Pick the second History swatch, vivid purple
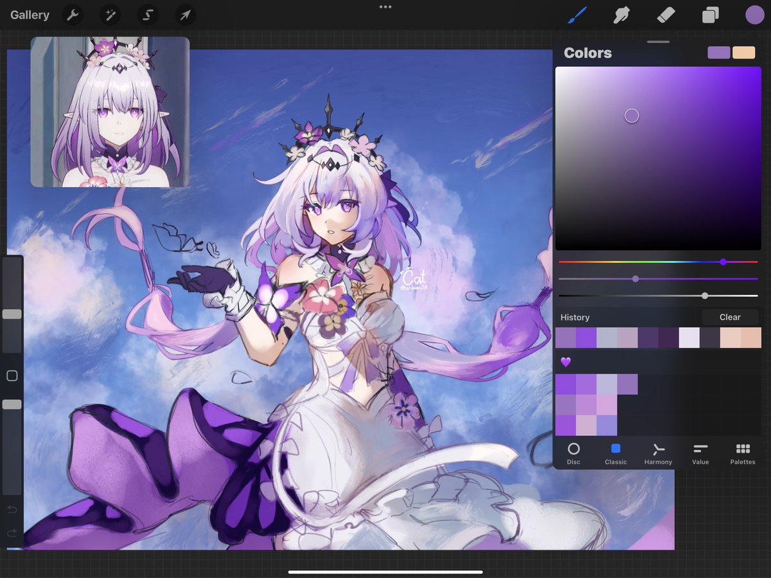 [586, 338]
